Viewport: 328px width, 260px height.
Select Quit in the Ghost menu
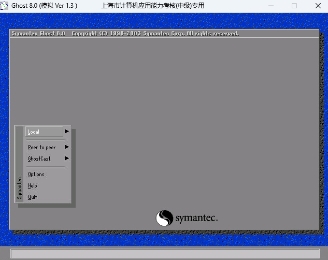tap(33, 197)
